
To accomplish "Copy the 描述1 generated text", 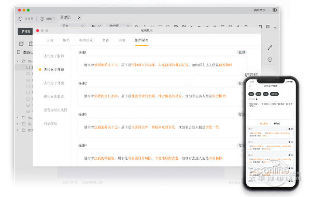I will click(x=242, y=52).
